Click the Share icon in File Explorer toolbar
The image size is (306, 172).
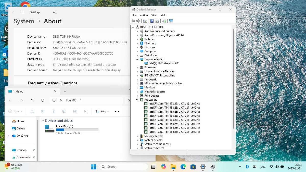click(75, 111)
